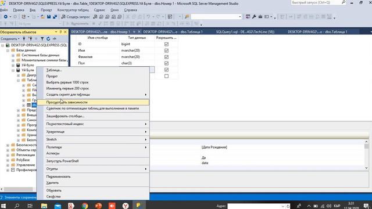Click the 'bigint' data type cell
This screenshot has width=372, height=209.
137,44
